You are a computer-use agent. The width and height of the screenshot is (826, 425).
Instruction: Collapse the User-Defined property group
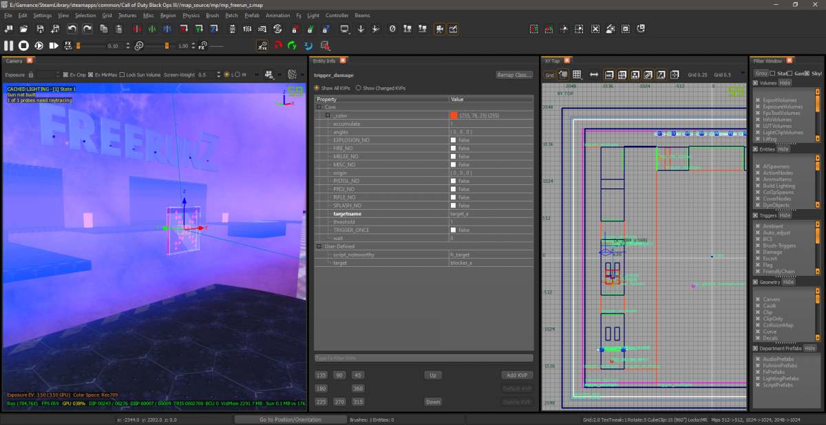coord(318,246)
